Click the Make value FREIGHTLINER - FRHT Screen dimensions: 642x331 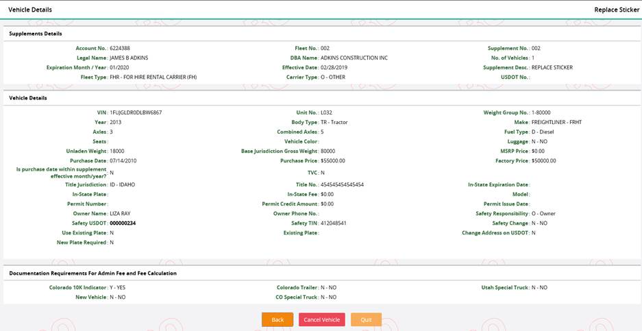click(x=556, y=122)
